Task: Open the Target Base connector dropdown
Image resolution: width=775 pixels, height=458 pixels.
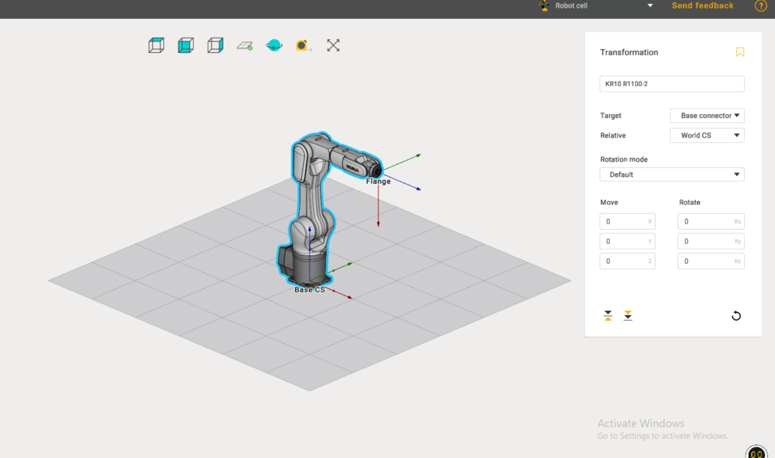Action: coord(707,116)
